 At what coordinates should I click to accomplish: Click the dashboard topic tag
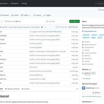click(86, 38)
